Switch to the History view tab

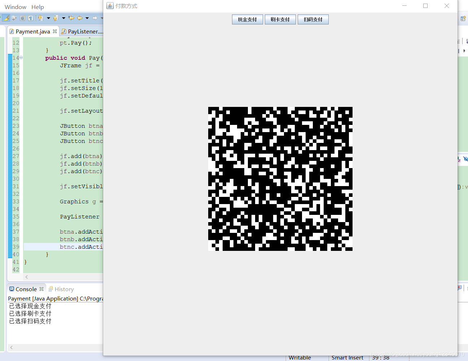[61, 289]
